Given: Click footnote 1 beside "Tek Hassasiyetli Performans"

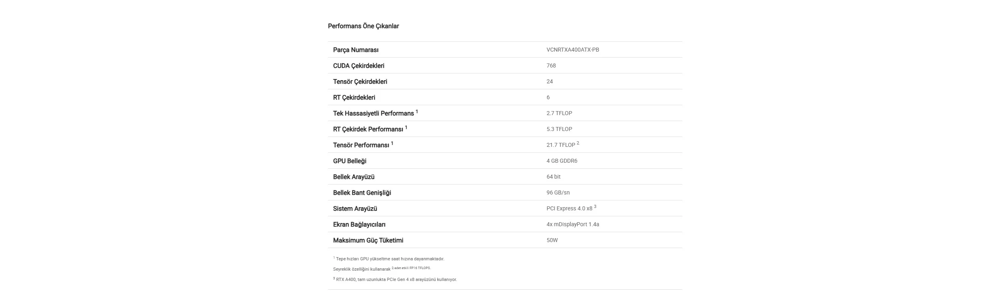Looking at the screenshot, I should pyautogui.click(x=417, y=112).
